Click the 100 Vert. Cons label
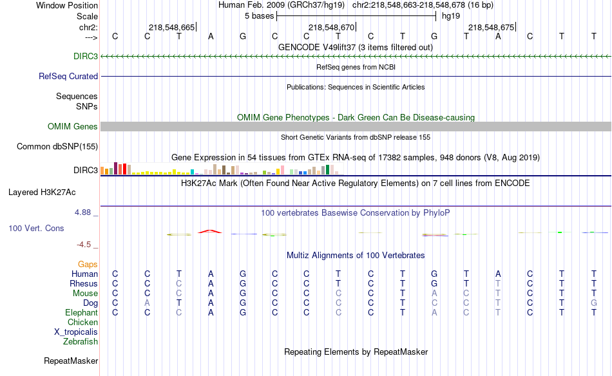 (x=36, y=228)
